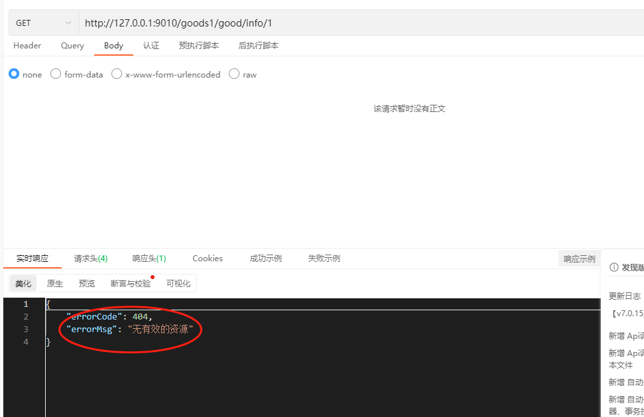Open the 认证 tab
Image resolution: width=644 pixels, height=417 pixels.
(x=151, y=46)
